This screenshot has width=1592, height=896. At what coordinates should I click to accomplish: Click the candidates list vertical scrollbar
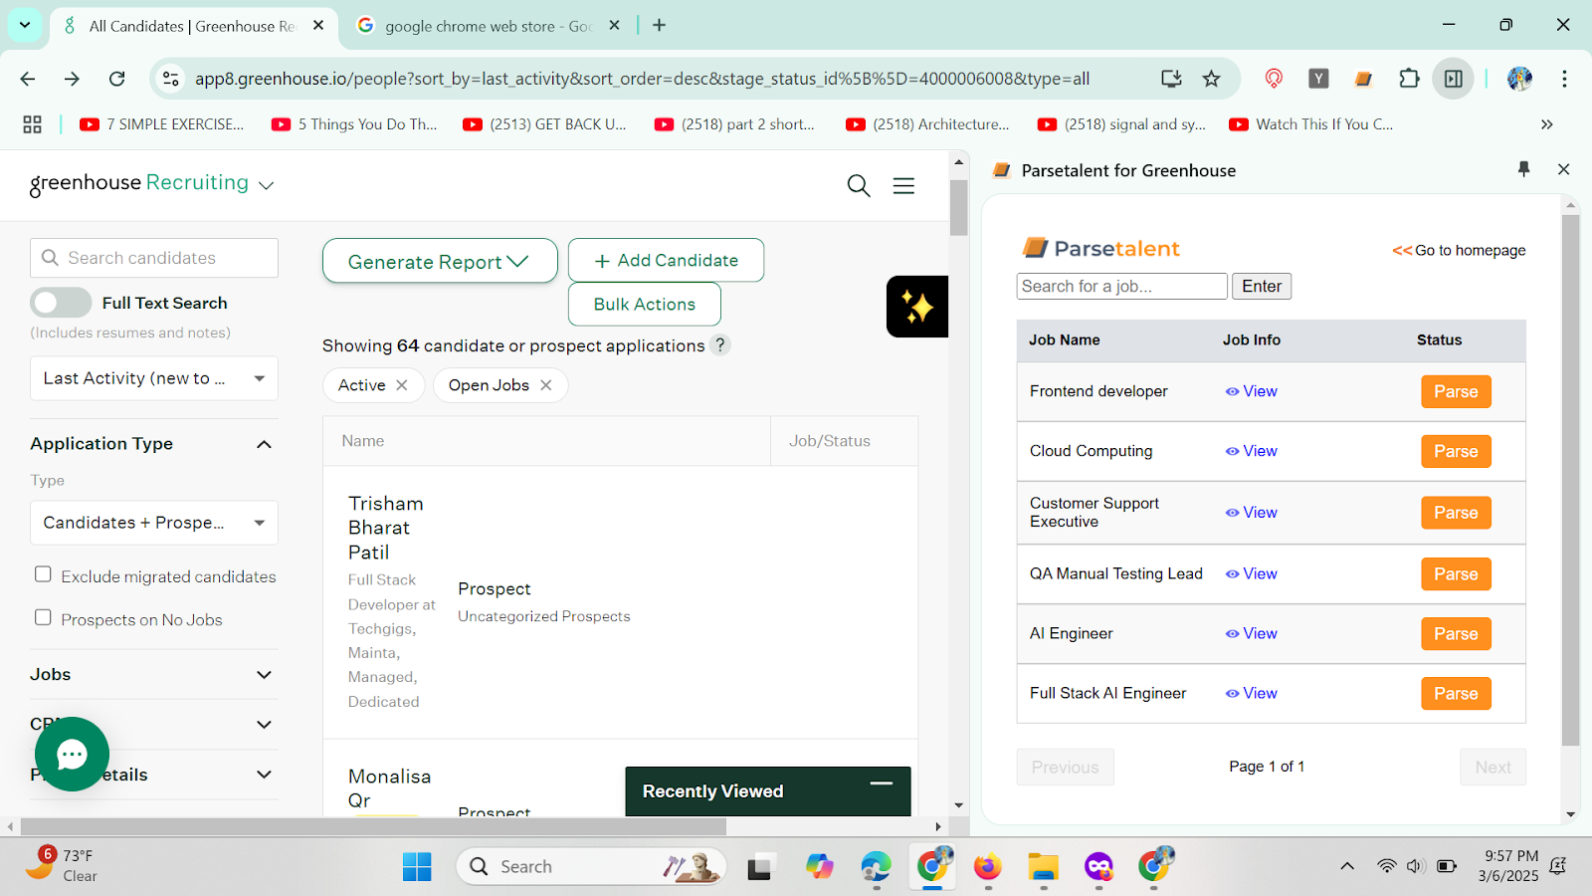pyautogui.click(x=958, y=208)
